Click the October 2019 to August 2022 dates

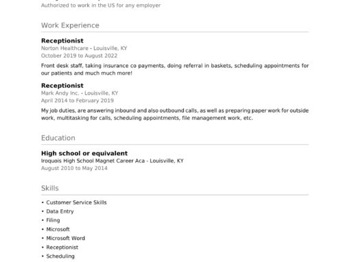(x=79, y=56)
